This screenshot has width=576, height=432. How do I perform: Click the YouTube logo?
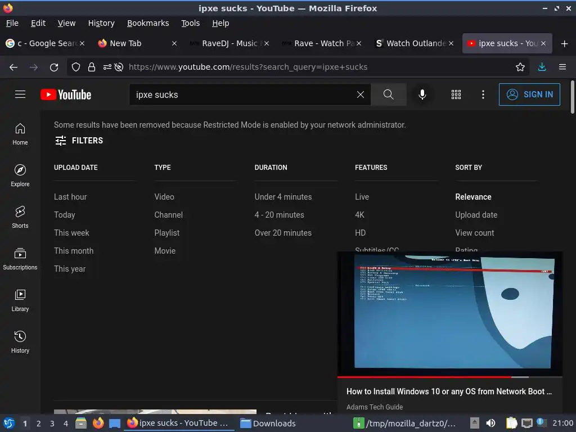point(66,94)
